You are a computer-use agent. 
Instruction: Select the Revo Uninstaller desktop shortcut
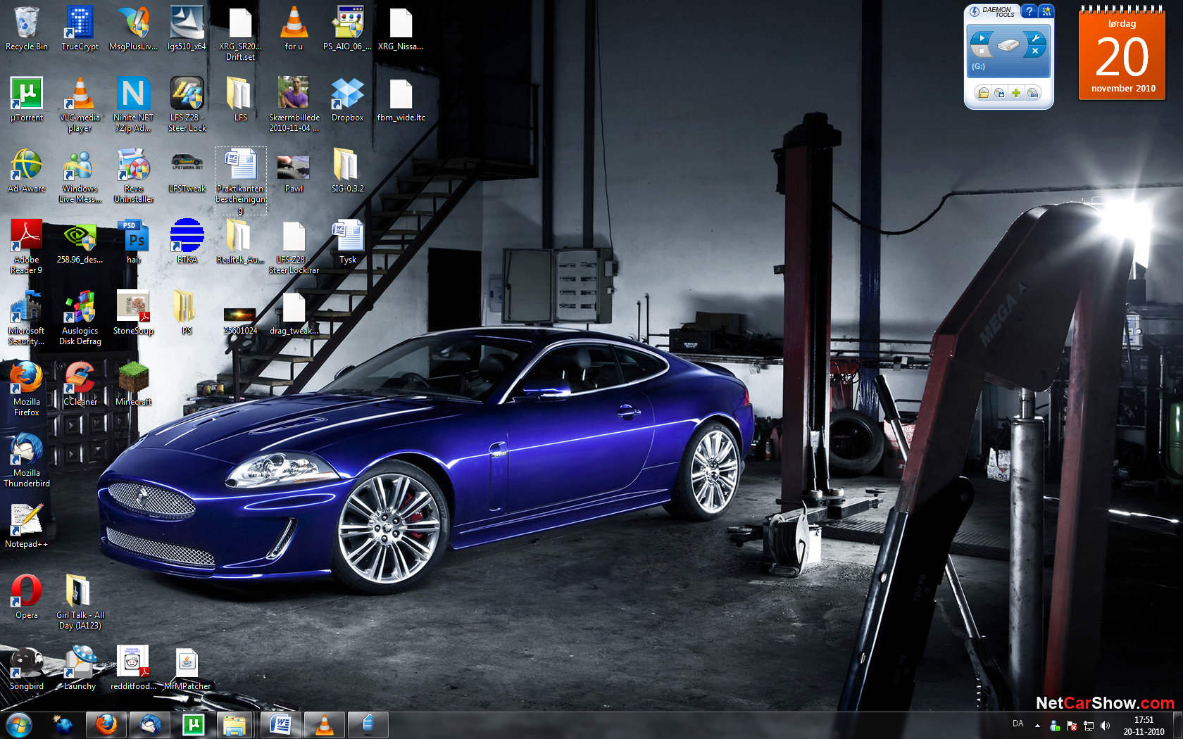click(x=133, y=176)
